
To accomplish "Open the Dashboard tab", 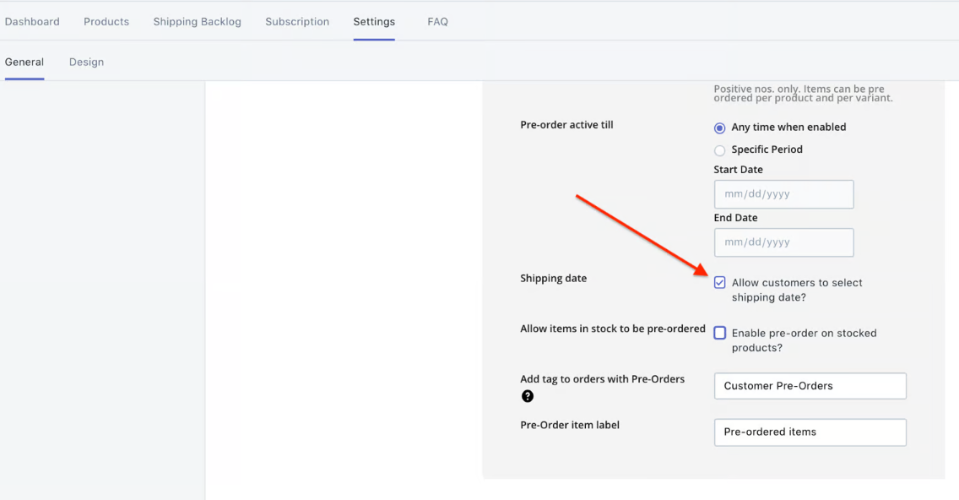I will click(32, 21).
